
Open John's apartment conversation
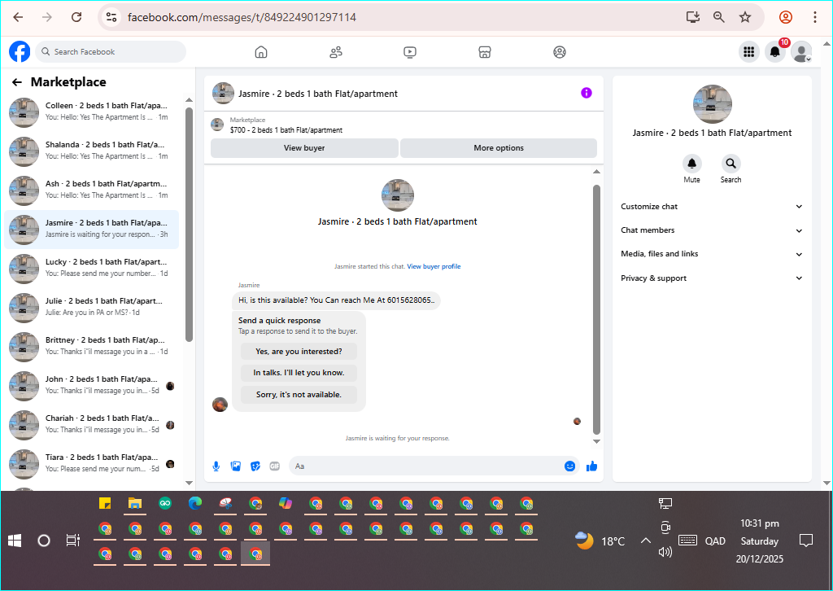coord(91,385)
